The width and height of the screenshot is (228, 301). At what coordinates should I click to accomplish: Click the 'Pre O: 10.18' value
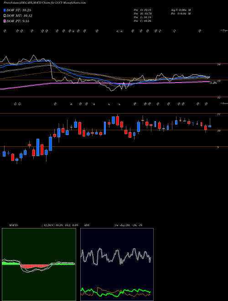142,10
